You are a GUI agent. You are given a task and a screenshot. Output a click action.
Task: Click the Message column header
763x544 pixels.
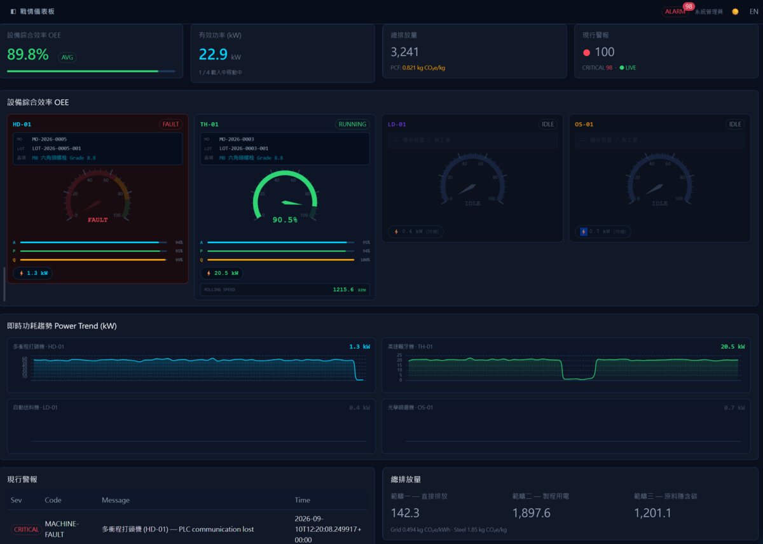point(116,500)
